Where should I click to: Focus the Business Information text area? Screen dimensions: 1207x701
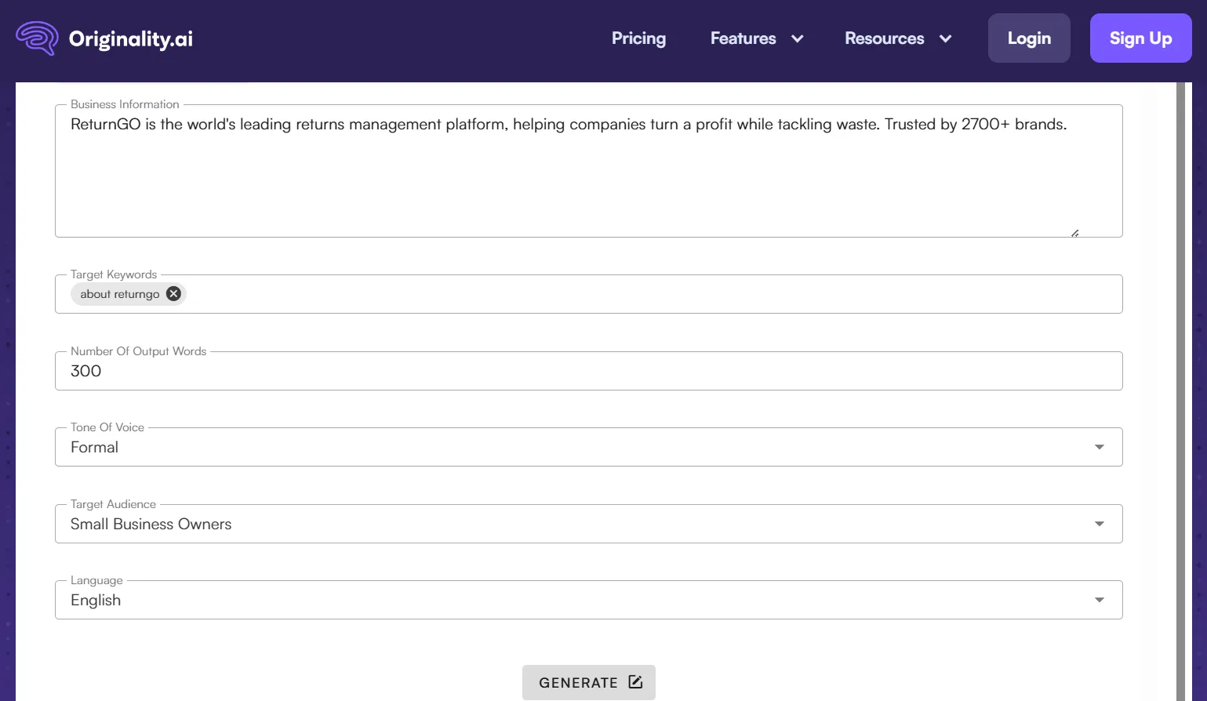click(589, 171)
